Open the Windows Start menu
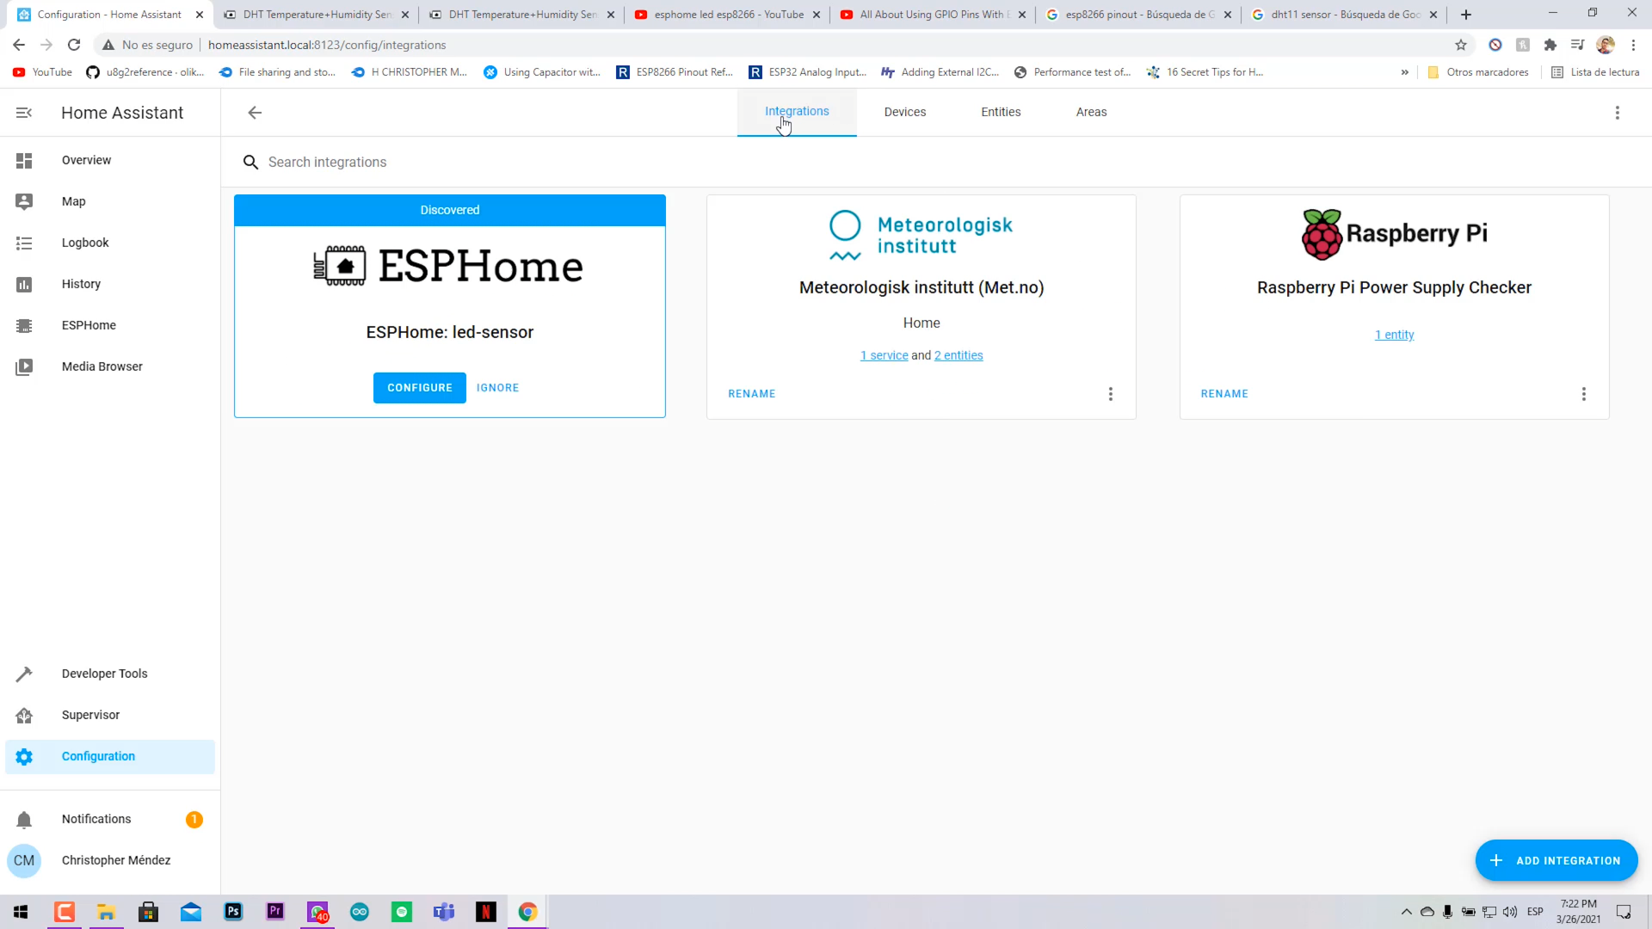Viewport: 1652px width, 929px height. 21,912
